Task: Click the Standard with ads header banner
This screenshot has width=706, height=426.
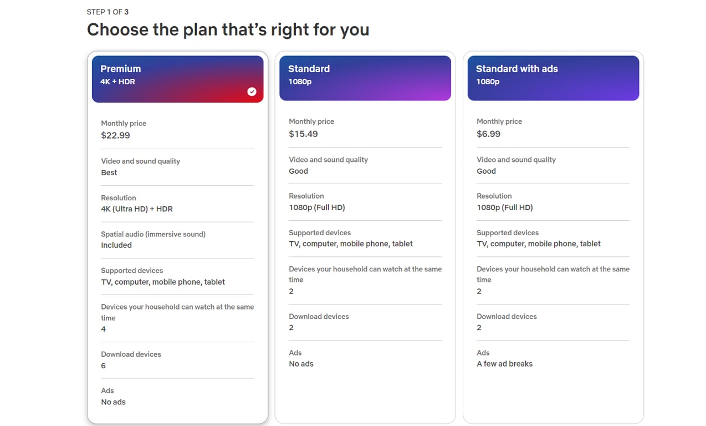Action: coord(552,77)
